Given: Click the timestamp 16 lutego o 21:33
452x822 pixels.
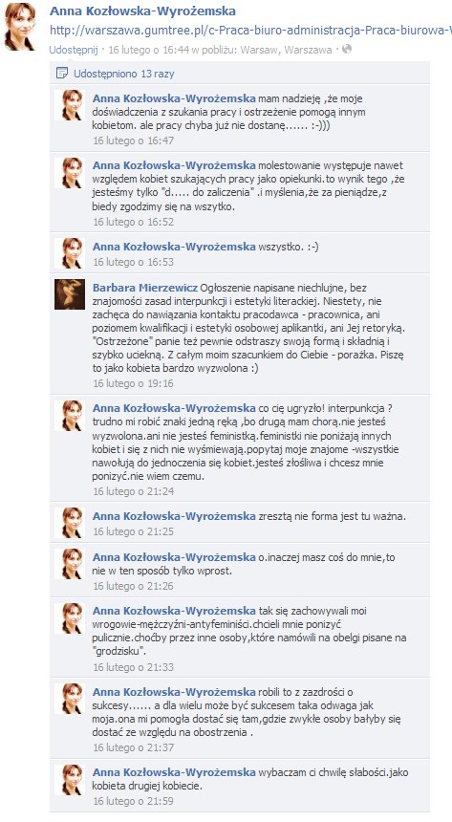Looking at the screenshot, I should pos(133,667).
